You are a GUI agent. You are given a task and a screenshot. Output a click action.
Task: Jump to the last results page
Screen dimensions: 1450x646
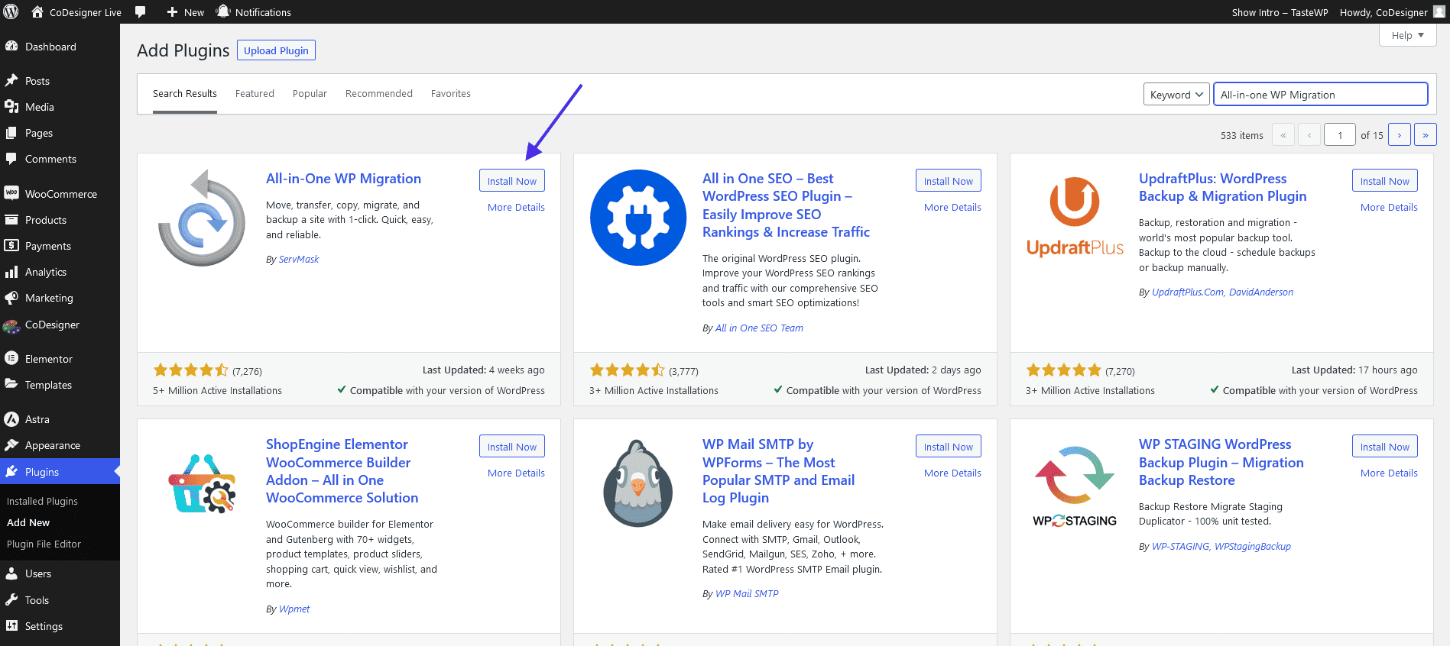pos(1425,135)
